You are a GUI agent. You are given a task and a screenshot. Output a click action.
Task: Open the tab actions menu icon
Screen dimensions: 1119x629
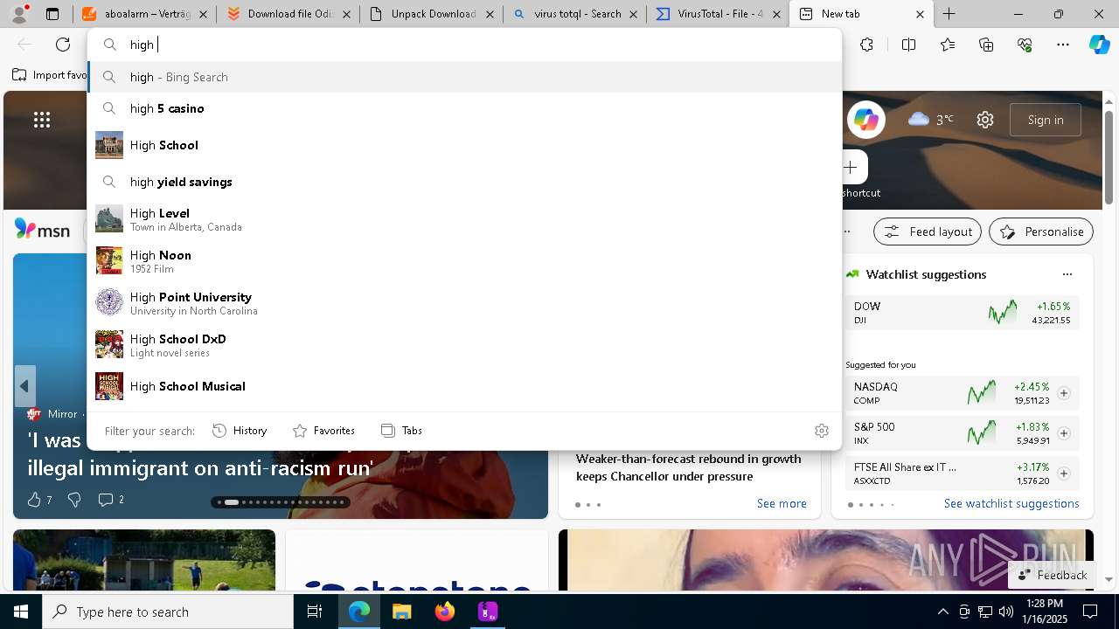coord(52,14)
